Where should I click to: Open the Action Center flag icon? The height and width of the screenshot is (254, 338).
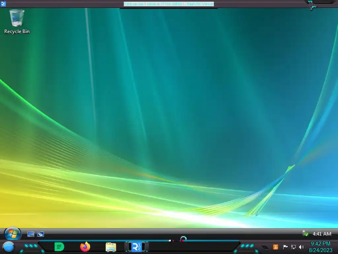tap(285, 247)
